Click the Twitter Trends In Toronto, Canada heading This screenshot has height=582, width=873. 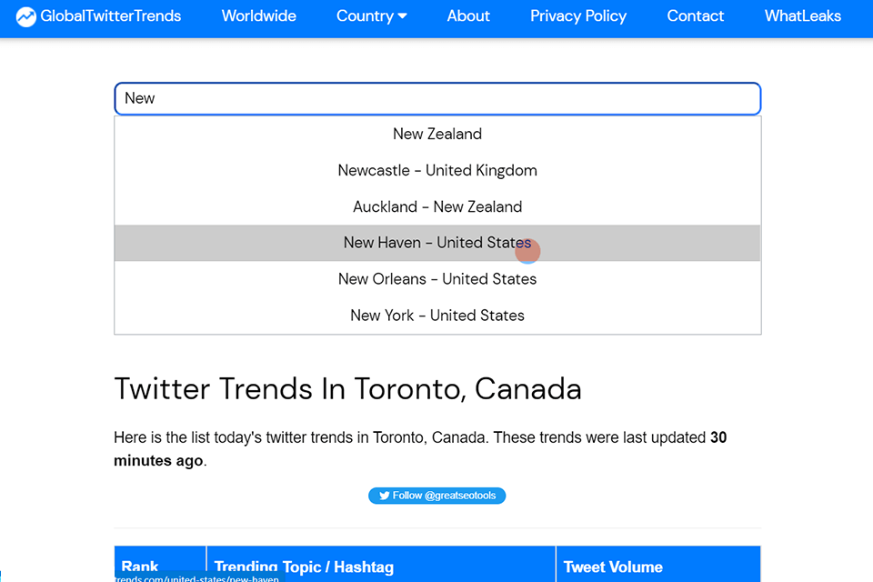pyautogui.click(x=348, y=388)
